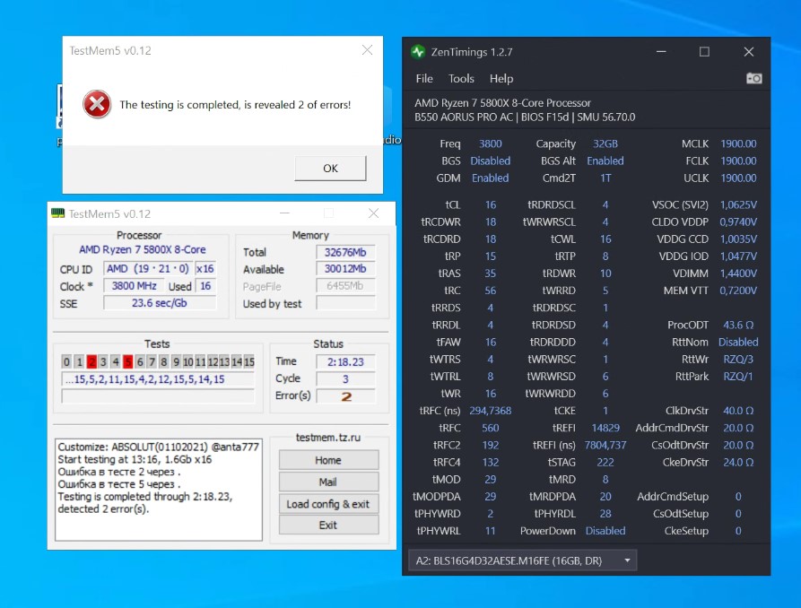Click the tREFI value 14829
The image size is (801, 608).
[x=605, y=428]
